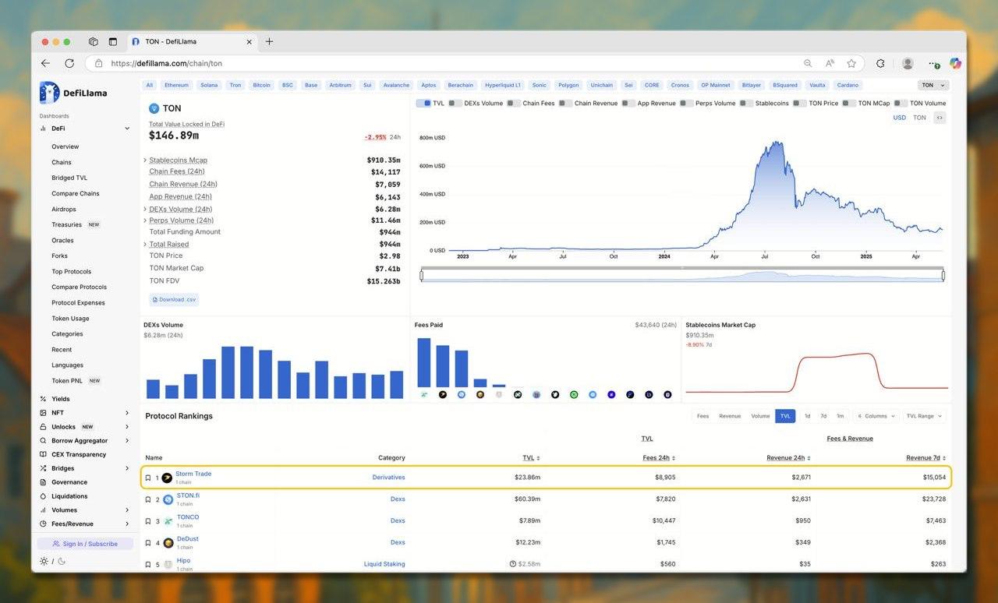
Task: Switch to light theme sun icon
Action: tap(44, 561)
